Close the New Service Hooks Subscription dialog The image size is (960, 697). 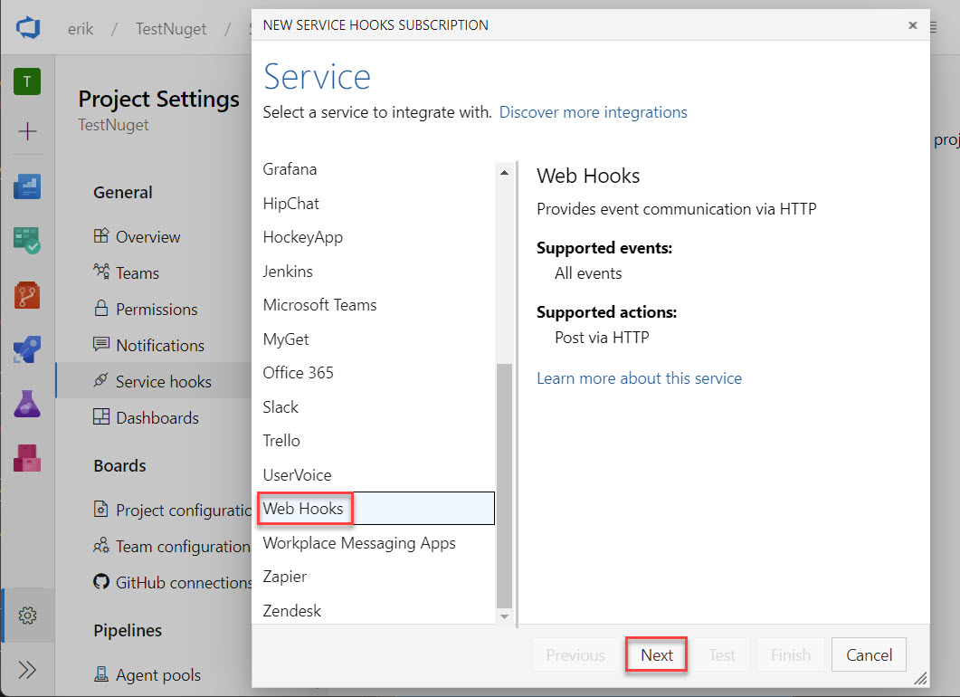coord(912,25)
